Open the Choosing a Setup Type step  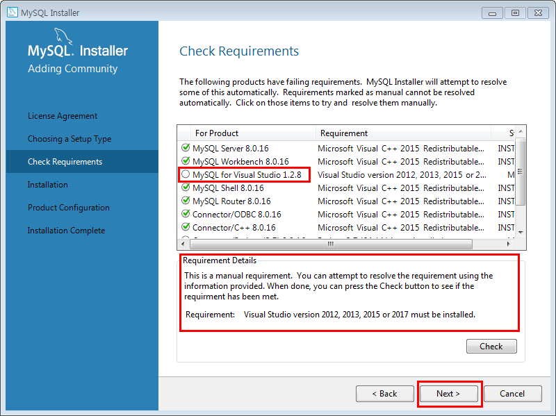[x=69, y=138]
